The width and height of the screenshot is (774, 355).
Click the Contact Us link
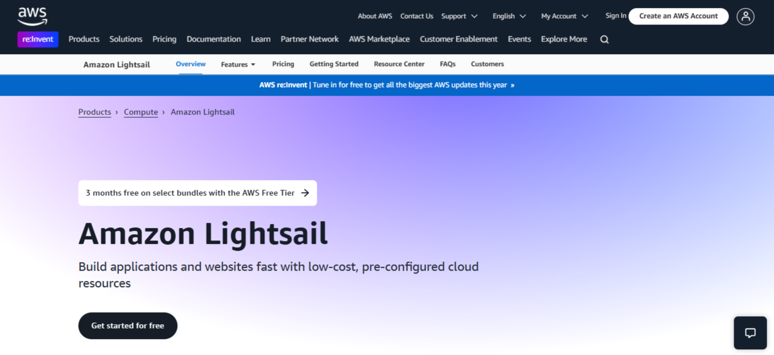[x=417, y=16]
